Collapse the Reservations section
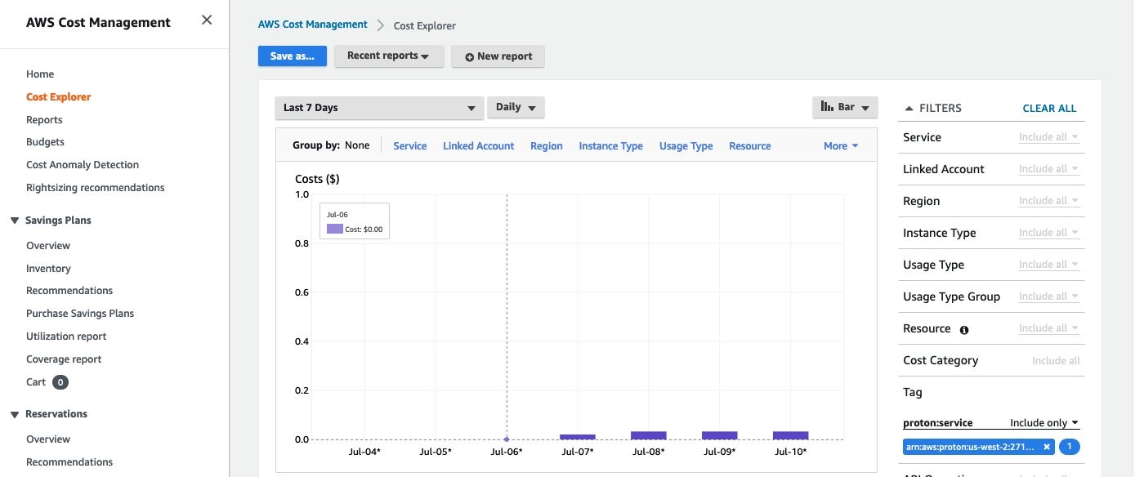1135x477 pixels. [x=15, y=414]
